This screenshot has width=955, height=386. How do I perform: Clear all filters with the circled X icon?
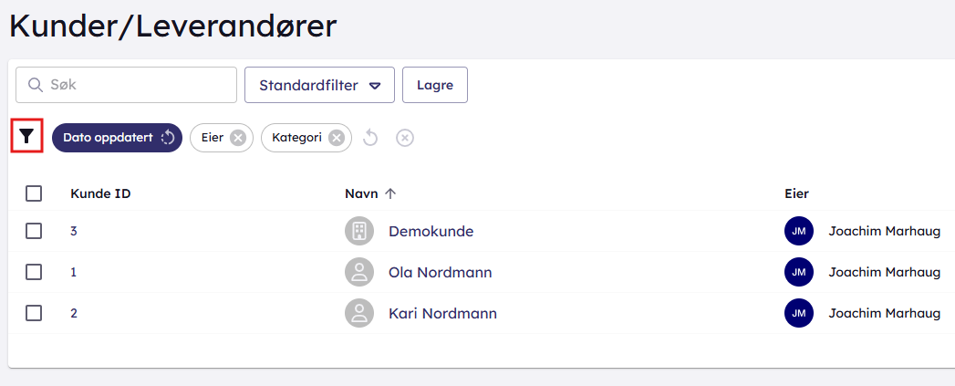tap(405, 138)
